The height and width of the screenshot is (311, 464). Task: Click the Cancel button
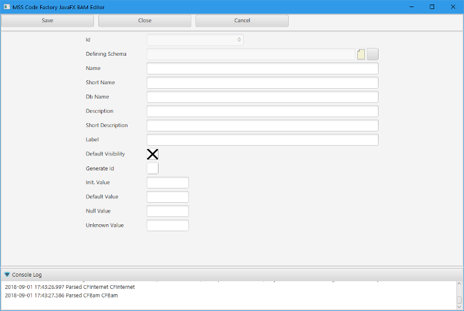[x=241, y=21]
